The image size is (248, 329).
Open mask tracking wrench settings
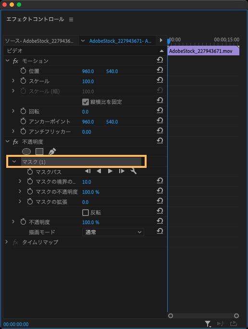(x=134, y=171)
